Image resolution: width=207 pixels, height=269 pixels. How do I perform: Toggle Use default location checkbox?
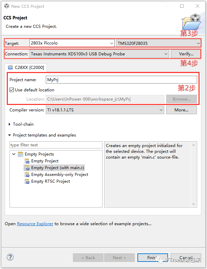tap(12, 90)
